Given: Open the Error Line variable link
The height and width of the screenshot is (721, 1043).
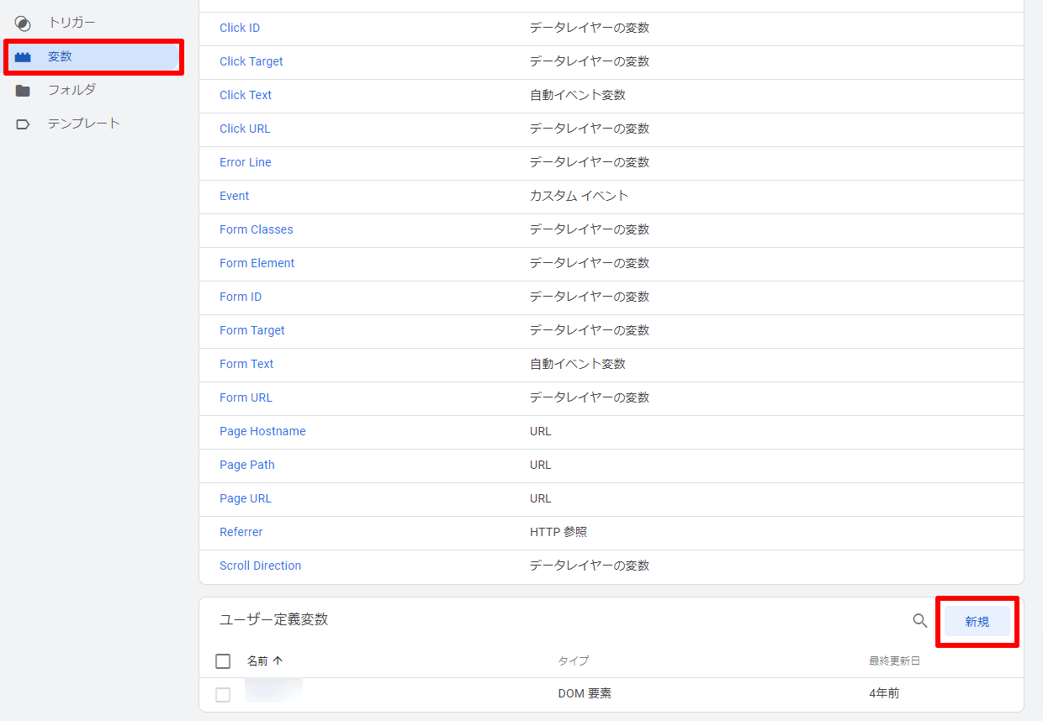Looking at the screenshot, I should (x=245, y=162).
